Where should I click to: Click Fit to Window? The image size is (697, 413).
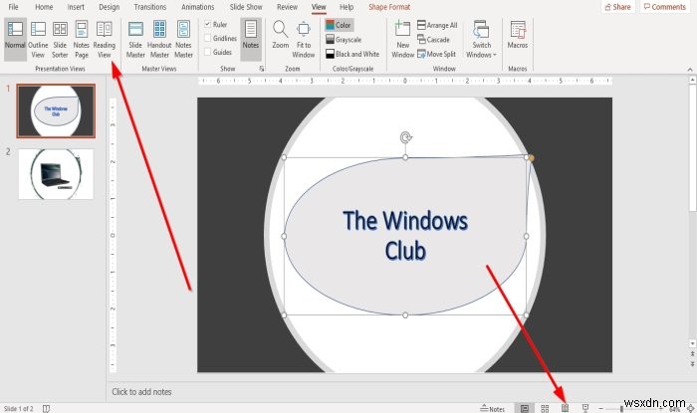(304, 40)
